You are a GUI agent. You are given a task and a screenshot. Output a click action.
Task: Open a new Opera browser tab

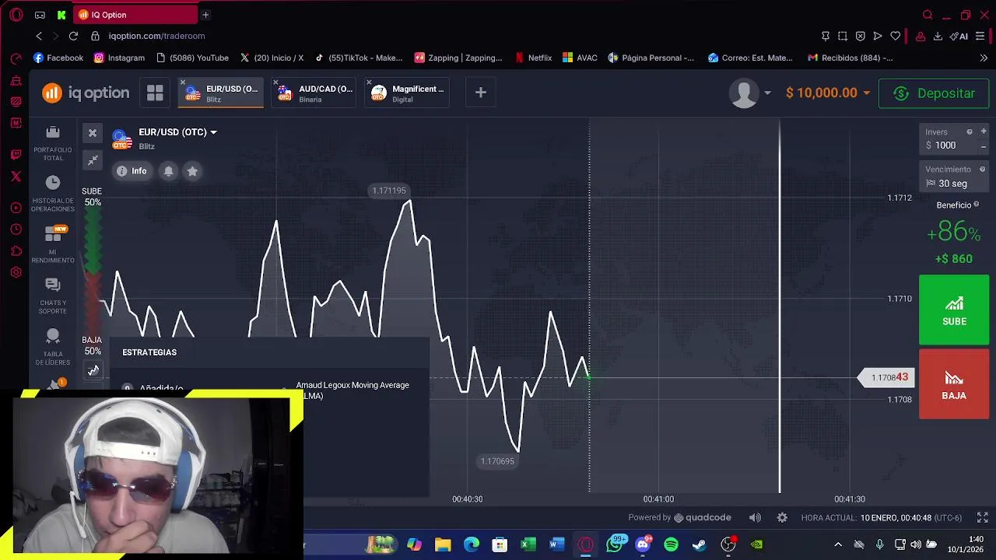click(205, 15)
